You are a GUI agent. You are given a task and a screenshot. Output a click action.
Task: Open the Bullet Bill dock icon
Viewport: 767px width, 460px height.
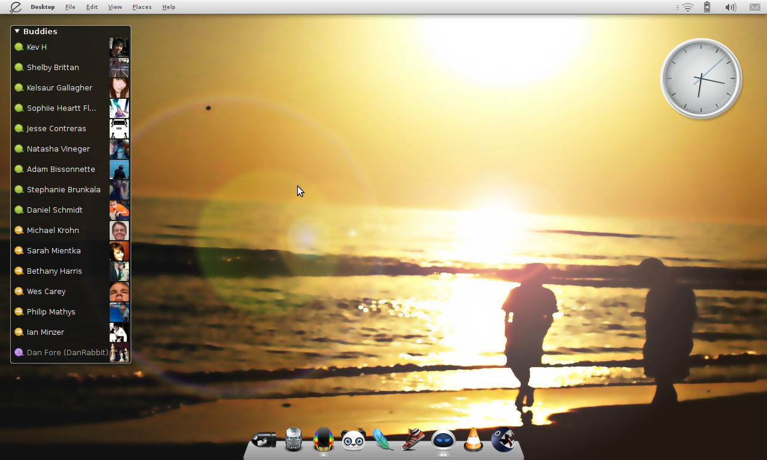(264, 440)
